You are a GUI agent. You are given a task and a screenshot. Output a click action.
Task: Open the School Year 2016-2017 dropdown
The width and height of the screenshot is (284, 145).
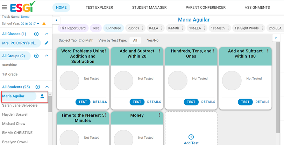[30, 24]
